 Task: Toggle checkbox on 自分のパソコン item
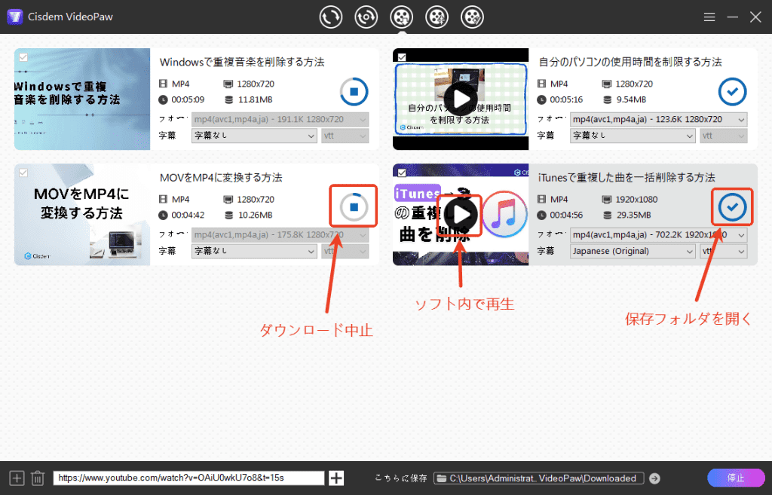(402, 57)
